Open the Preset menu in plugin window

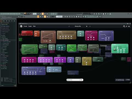click(25, 26)
